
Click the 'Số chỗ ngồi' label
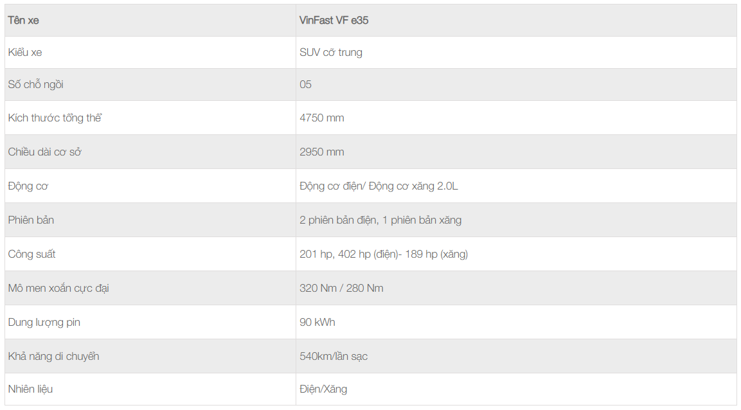click(36, 85)
